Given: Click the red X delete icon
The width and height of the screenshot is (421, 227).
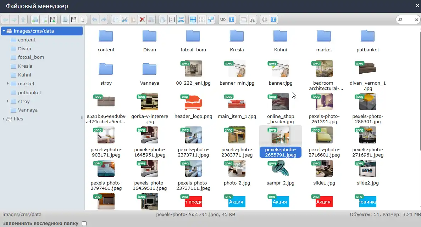Looking at the screenshot, I should tap(142, 19).
